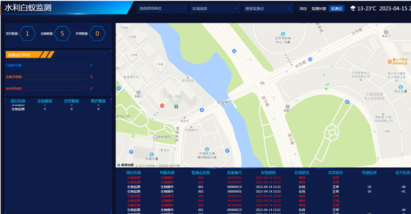This screenshot has width=411, height=214.
Task: Click the Starbucks icon on the map
Action: point(175,107)
